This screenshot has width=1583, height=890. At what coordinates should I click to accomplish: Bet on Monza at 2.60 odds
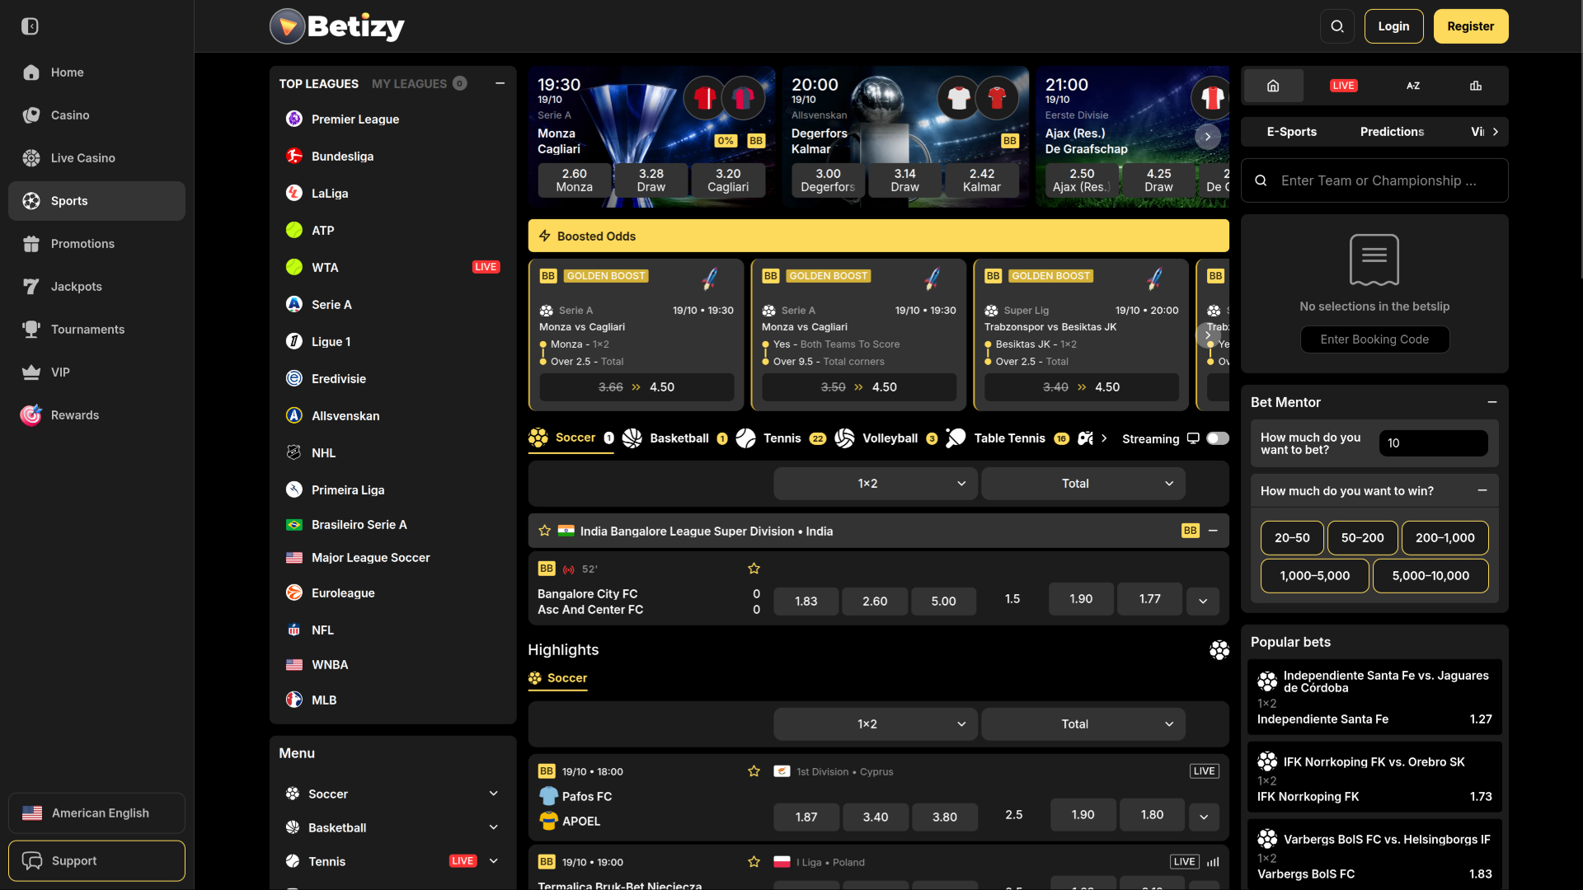[574, 180]
